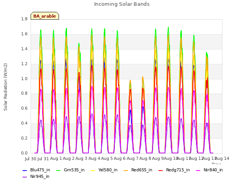Click the 1.0 y-axis tick label

[x=24, y=79]
